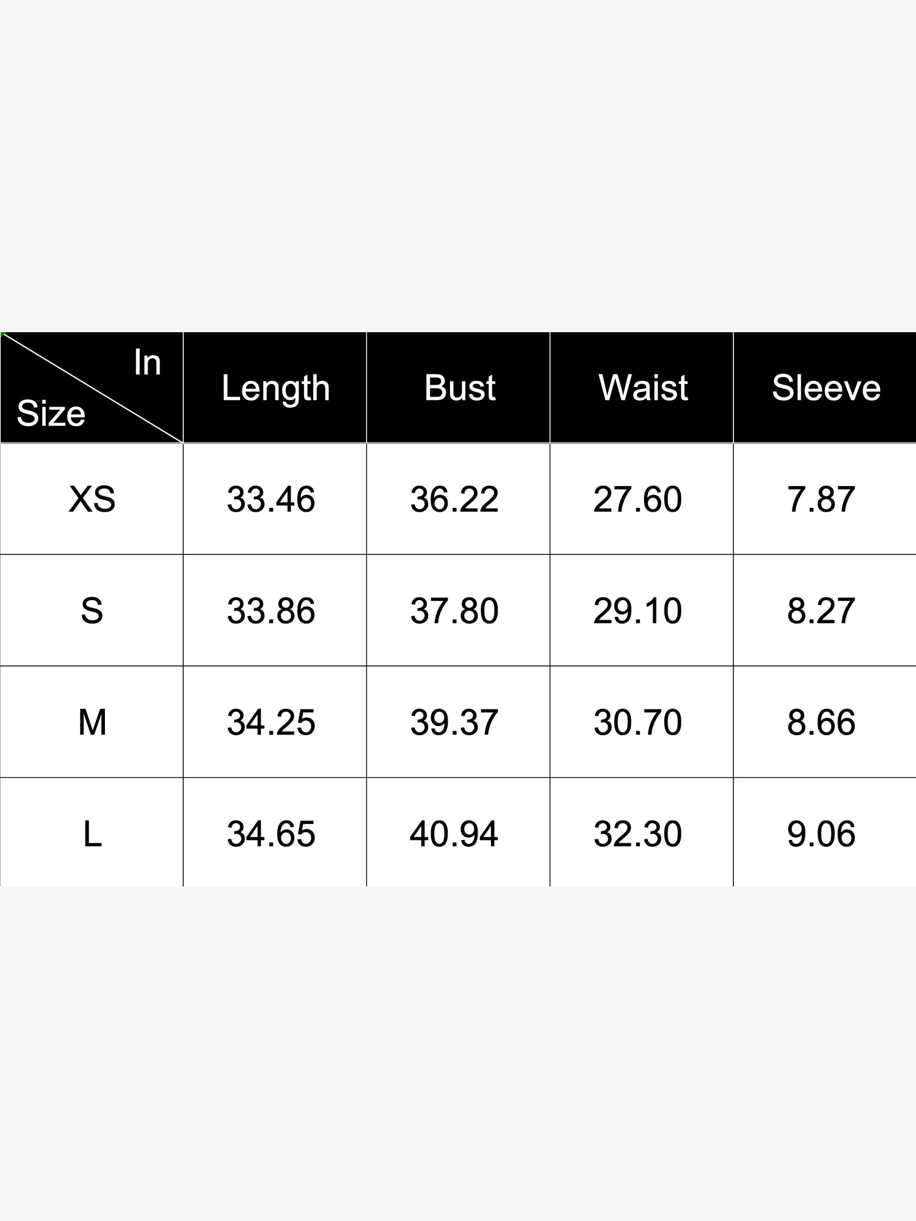The image size is (916, 1221).
Task: Click the L bust value 40.94
Action: click(454, 833)
